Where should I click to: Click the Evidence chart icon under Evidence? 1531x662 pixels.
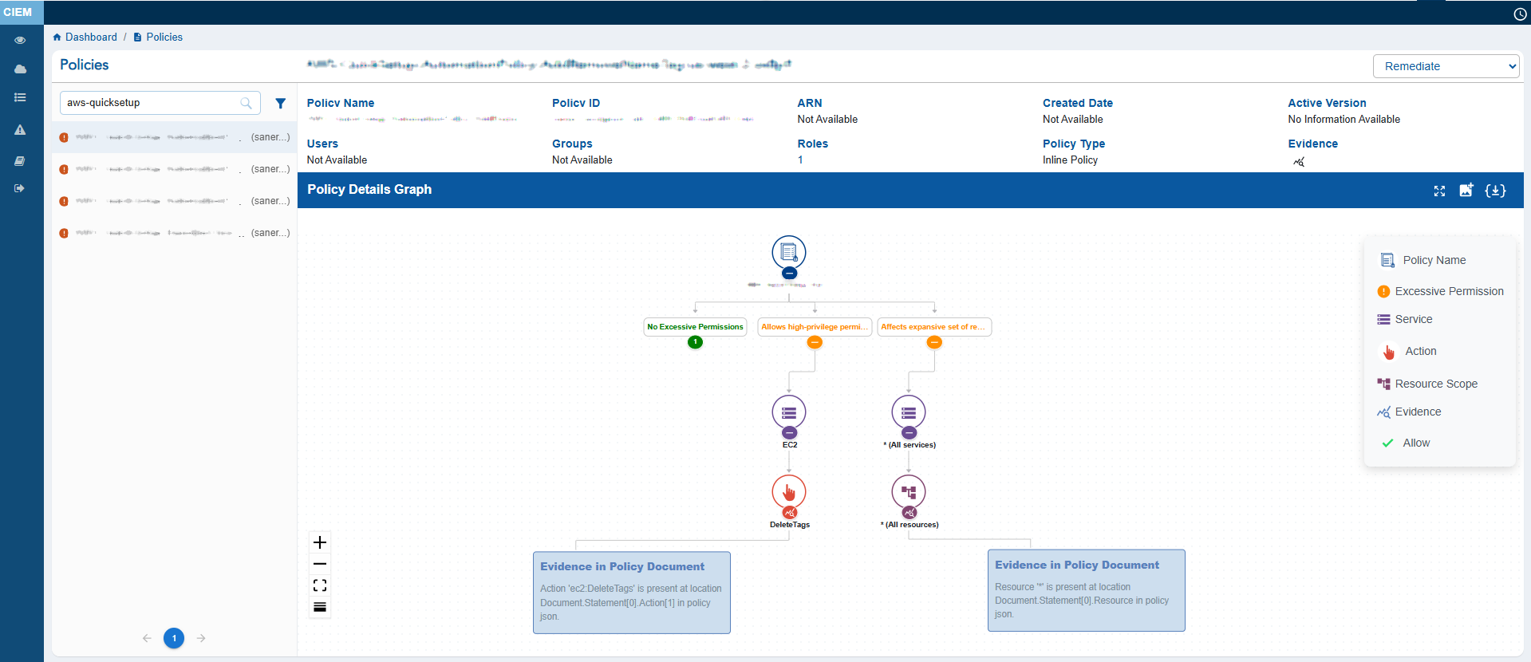pos(1299,162)
